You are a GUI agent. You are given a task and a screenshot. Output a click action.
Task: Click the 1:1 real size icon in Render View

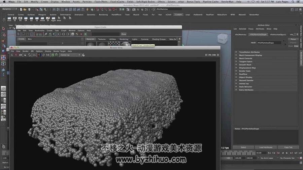pos(48,55)
